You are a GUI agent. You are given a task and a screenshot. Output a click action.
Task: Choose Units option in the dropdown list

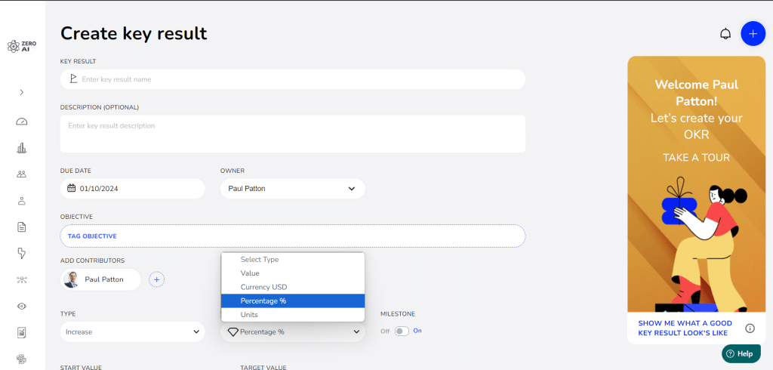pos(249,314)
